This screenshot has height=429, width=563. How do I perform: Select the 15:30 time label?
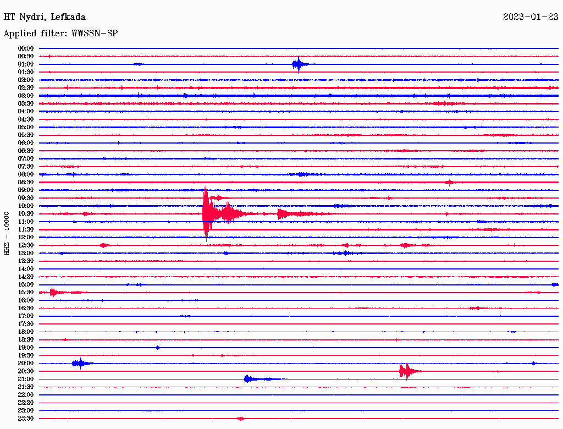(x=26, y=293)
